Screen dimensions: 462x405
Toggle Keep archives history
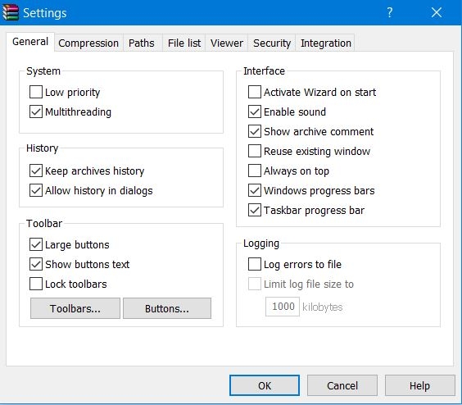point(36,171)
